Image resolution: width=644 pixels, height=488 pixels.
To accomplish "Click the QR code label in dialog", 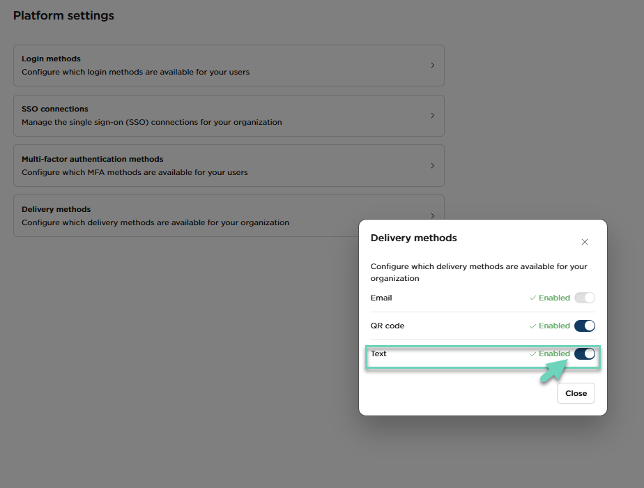I will (x=387, y=326).
